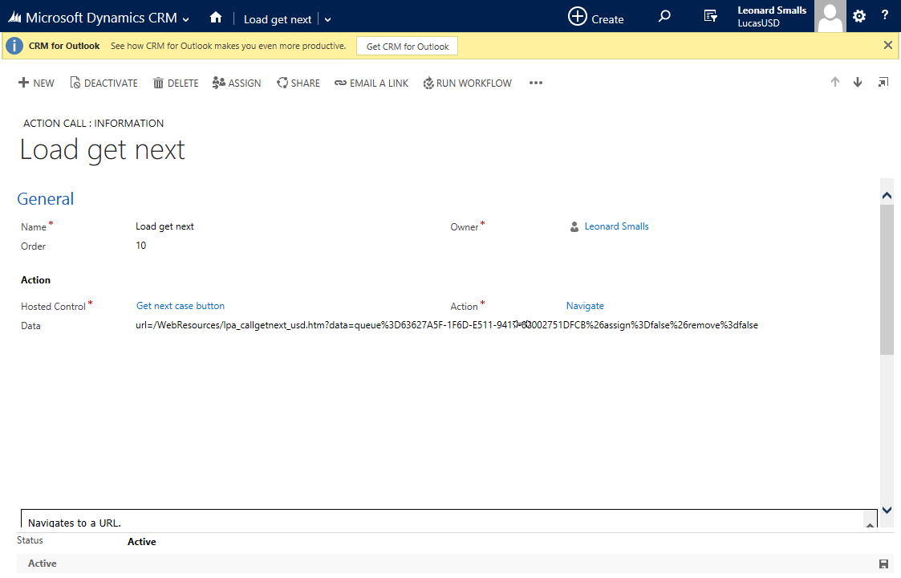
Task: Edit the Name field Load get next
Action: tap(164, 226)
